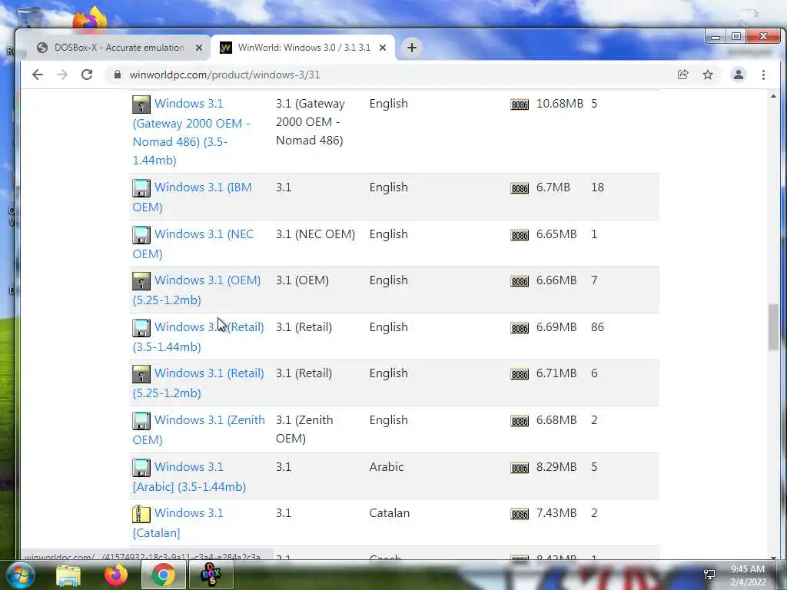Open File Explorer from the taskbar
787x590 pixels.
pyautogui.click(x=68, y=575)
